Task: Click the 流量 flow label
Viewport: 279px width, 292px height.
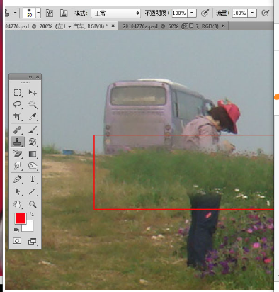Action: click(222, 13)
